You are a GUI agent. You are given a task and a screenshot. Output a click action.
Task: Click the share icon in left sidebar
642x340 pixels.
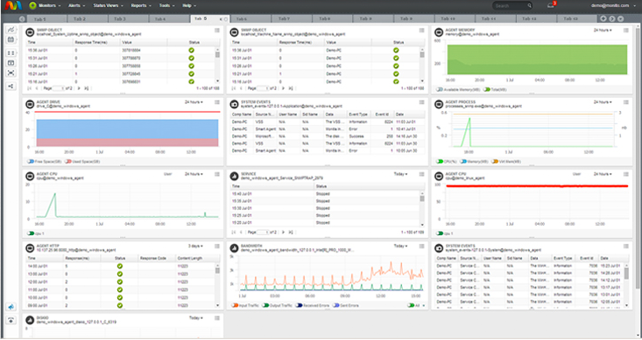11,87
